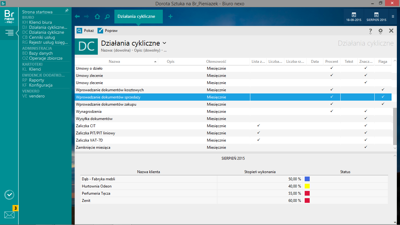Viewport: 400px width, 225px height.
Task: Click the back arrow navigation icon
Action: 77,17
